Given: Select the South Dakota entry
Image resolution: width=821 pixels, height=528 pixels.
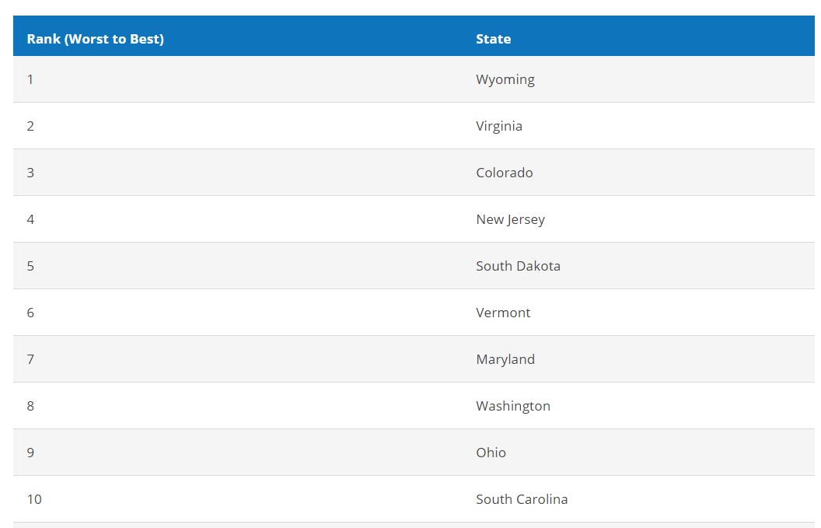Looking at the screenshot, I should (518, 266).
